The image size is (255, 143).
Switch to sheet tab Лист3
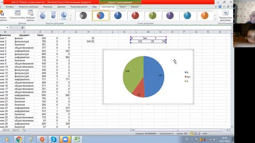(x=16, y=130)
